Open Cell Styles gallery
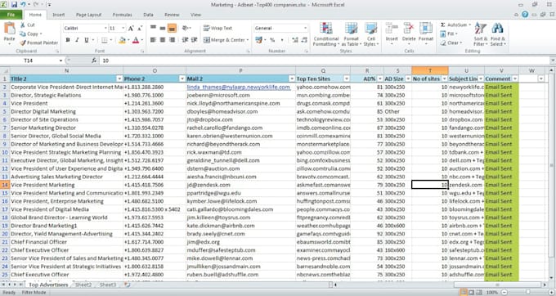 pyautogui.click(x=371, y=34)
